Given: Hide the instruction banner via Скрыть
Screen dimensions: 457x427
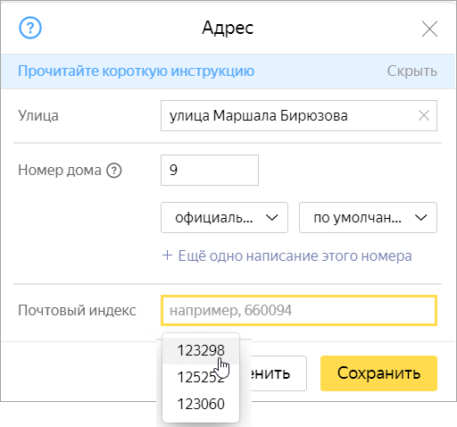Looking at the screenshot, I should (x=411, y=71).
